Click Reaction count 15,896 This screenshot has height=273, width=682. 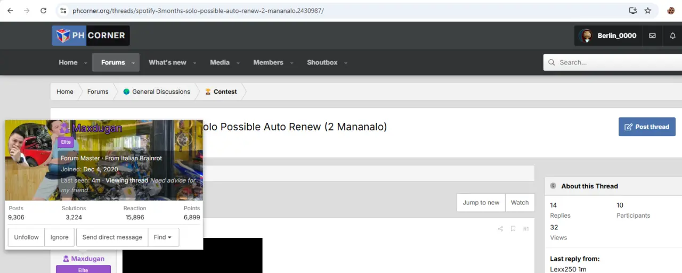tap(134, 217)
